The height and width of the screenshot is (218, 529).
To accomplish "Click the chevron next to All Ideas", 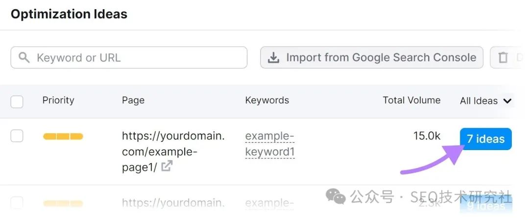I will pos(507,101).
